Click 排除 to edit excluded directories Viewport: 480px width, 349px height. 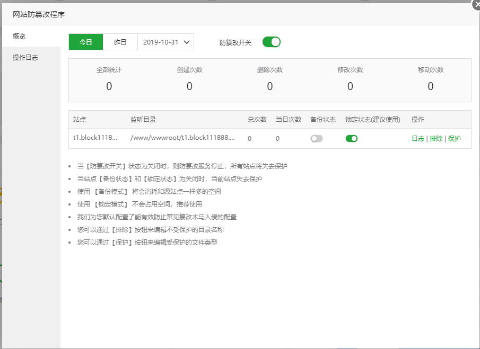[435, 138]
